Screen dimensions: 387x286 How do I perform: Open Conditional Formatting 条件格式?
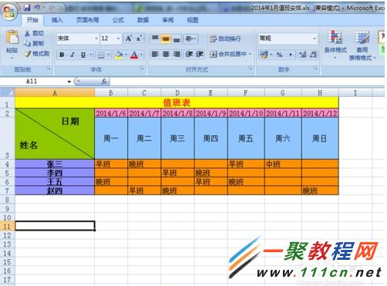pyautogui.click(x=335, y=45)
